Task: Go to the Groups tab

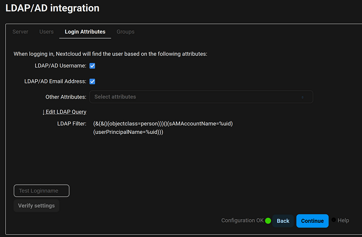Action: coord(125,31)
